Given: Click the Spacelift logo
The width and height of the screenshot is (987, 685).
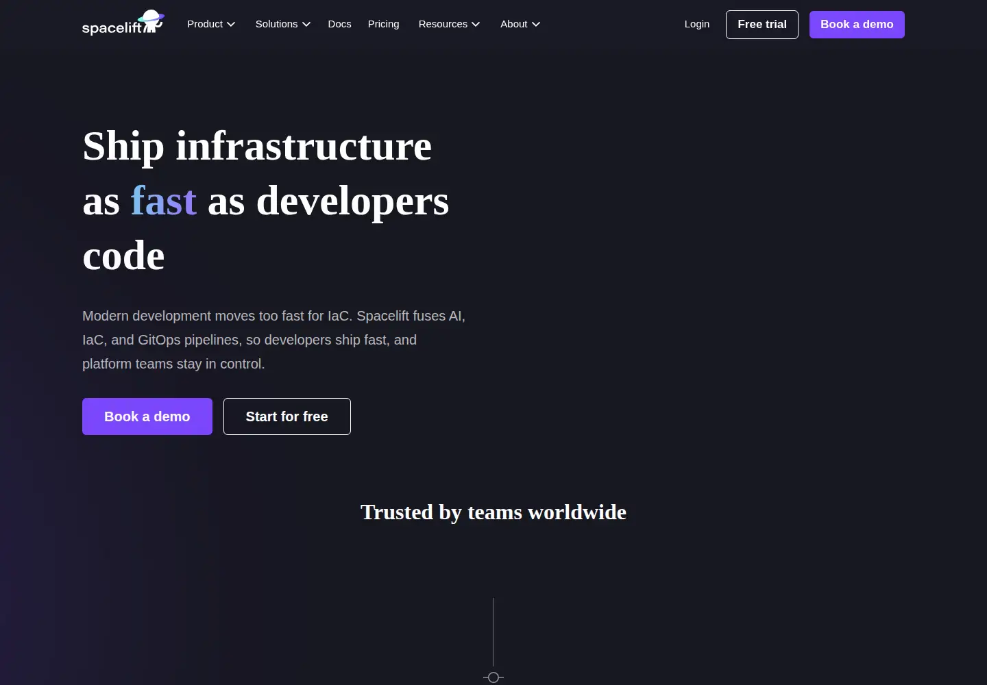Looking at the screenshot, I should 123,23.
